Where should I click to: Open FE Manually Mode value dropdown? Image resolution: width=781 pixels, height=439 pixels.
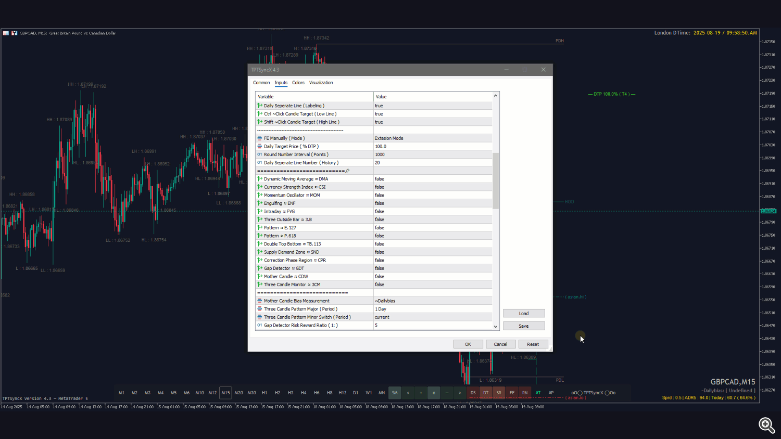tap(433, 138)
